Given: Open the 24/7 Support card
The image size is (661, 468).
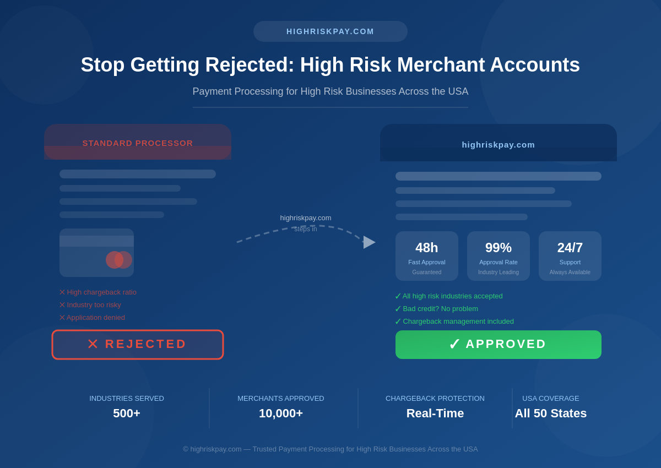Looking at the screenshot, I should (570, 256).
